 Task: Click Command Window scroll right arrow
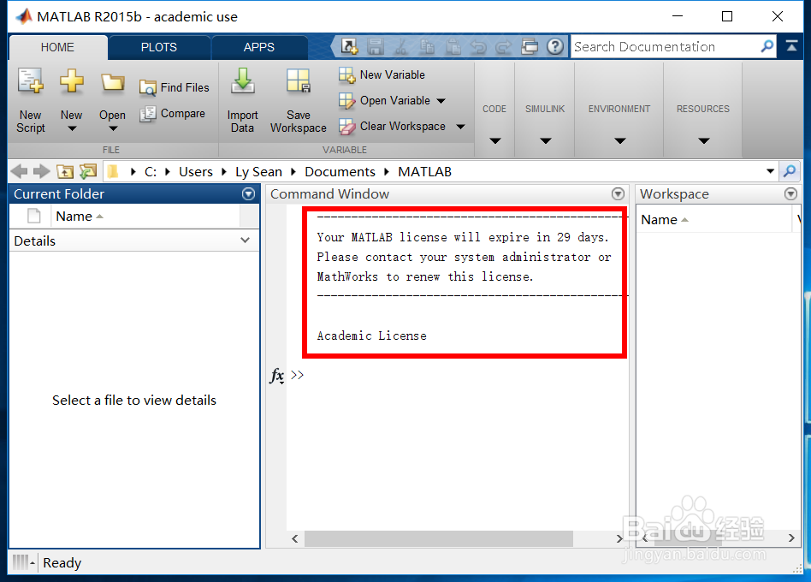click(619, 538)
